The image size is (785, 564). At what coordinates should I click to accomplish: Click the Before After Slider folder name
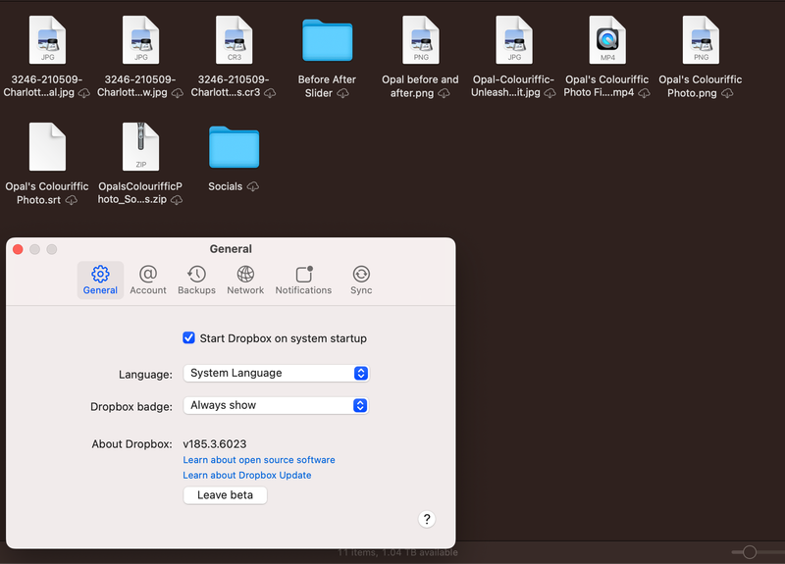[327, 86]
